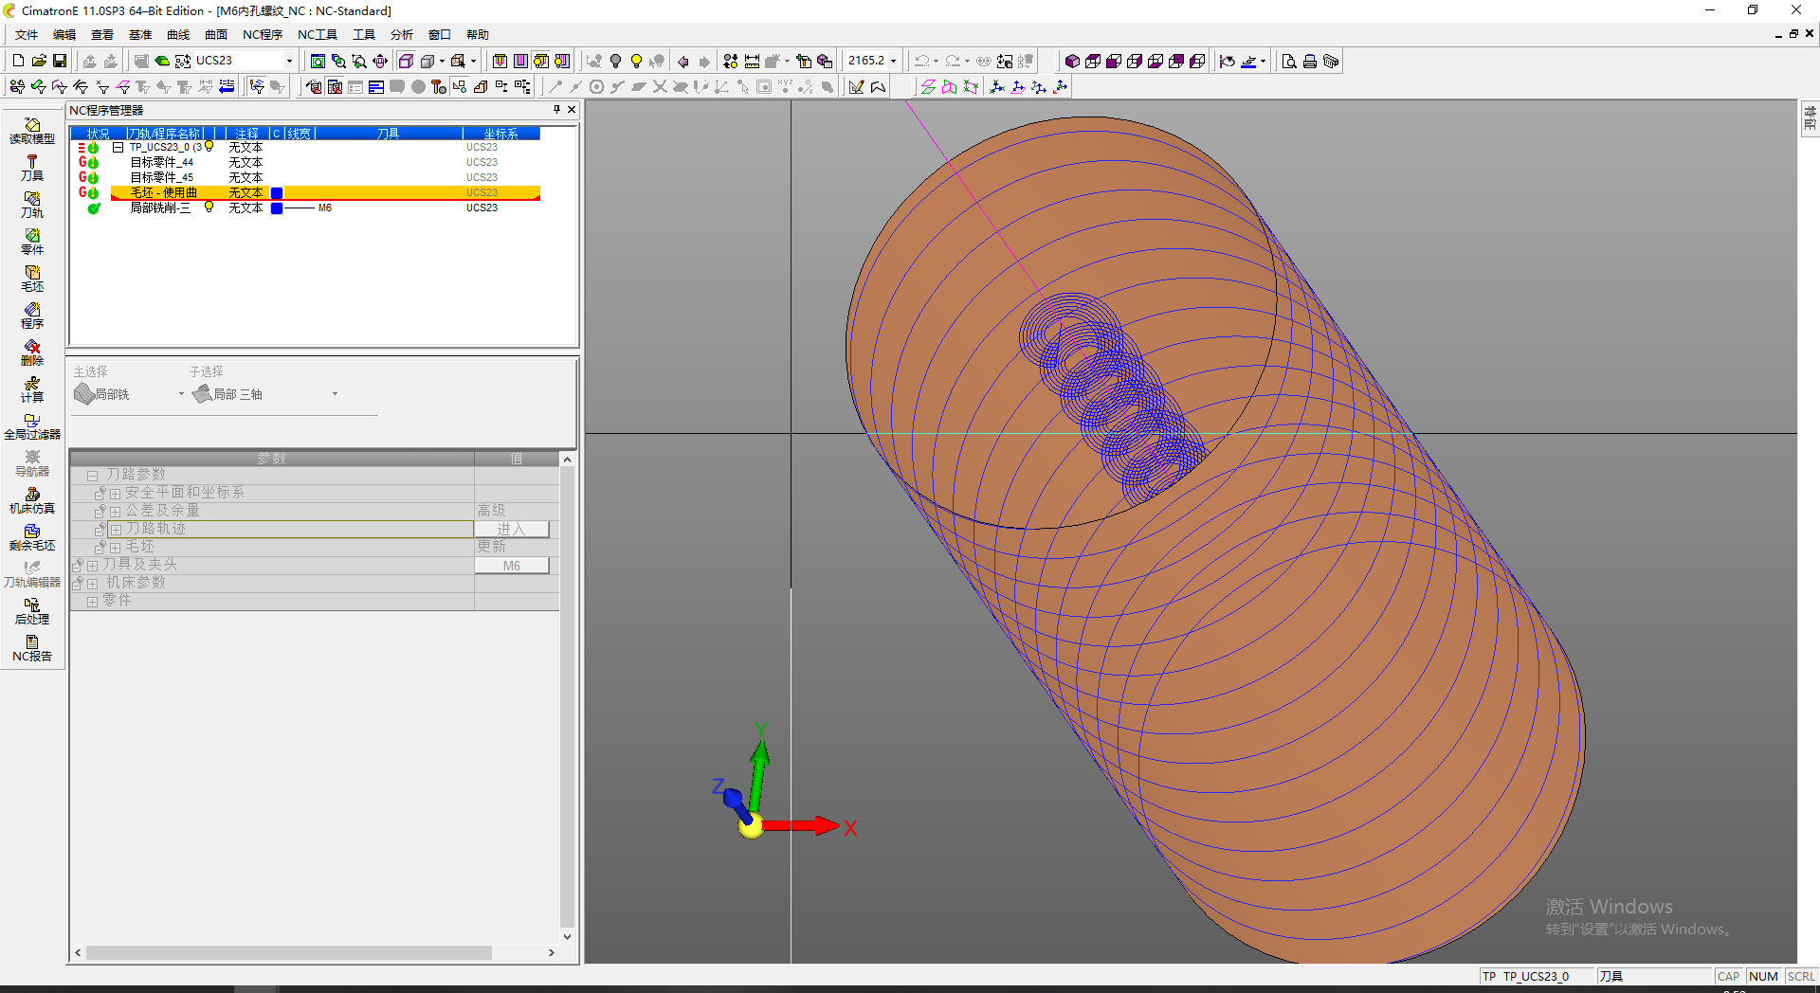Image resolution: width=1820 pixels, height=993 pixels.
Task: Open the 机床仿真 sidebar tool
Action: point(32,500)
